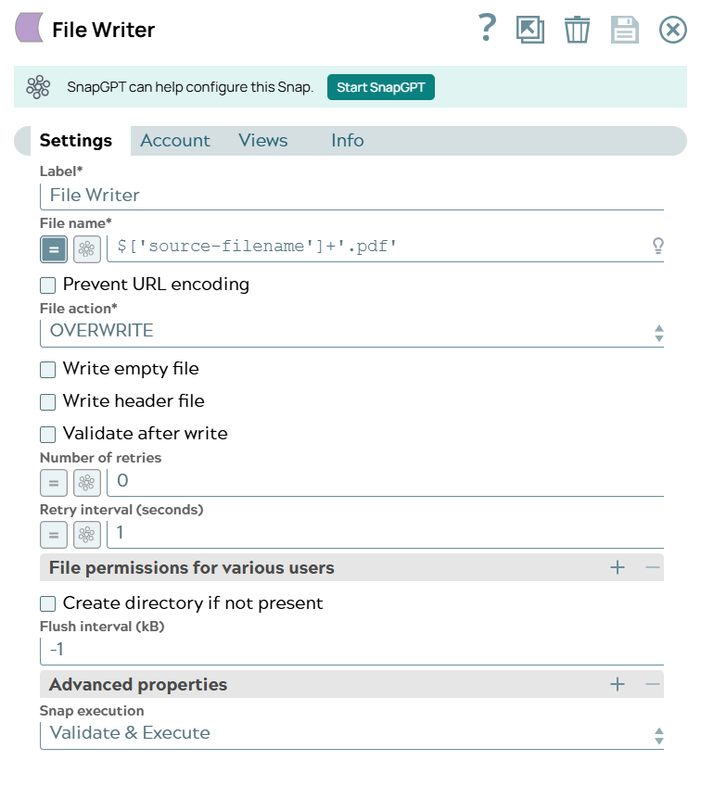Toggle expression mode on Number of retries
701x786 pixels.
[54, 482]
